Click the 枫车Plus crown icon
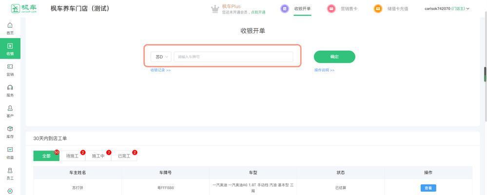 [215, 9]
